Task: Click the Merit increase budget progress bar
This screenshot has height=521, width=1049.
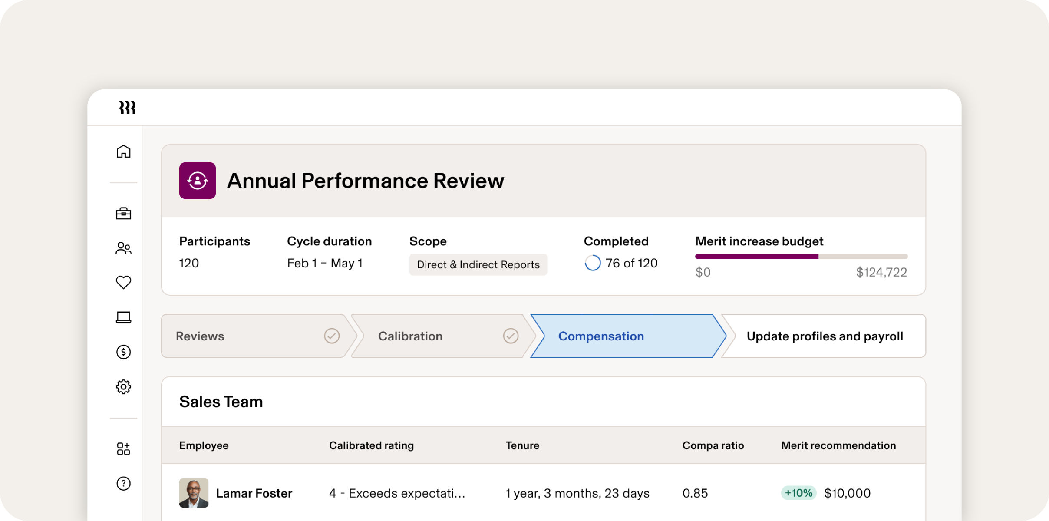Action: pos(802,257)
